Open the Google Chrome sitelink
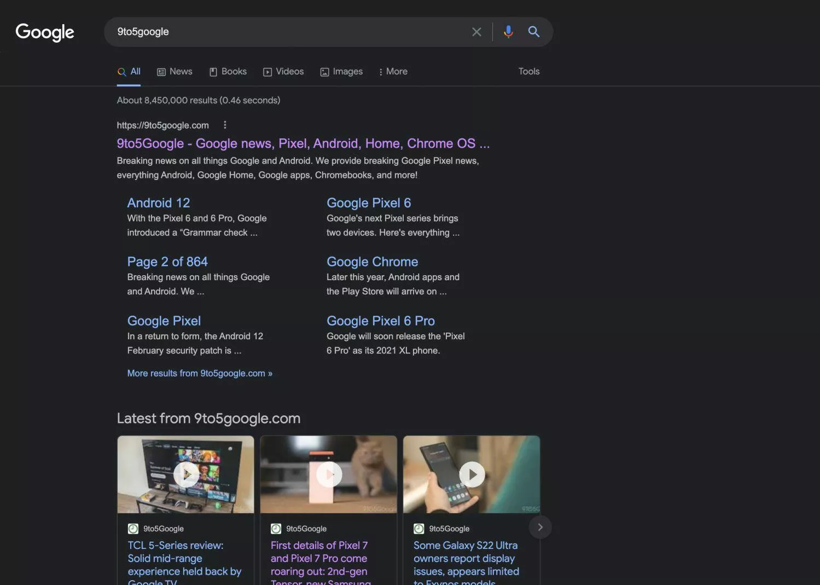 point(372,262)
